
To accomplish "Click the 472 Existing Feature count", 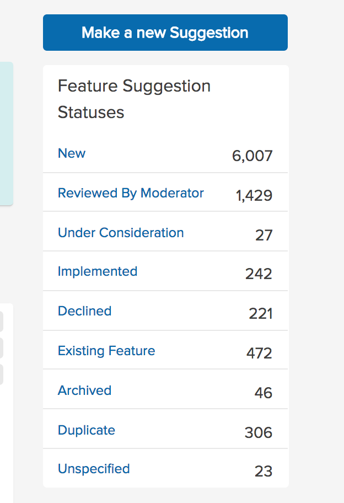I will [x=259, y=353].
